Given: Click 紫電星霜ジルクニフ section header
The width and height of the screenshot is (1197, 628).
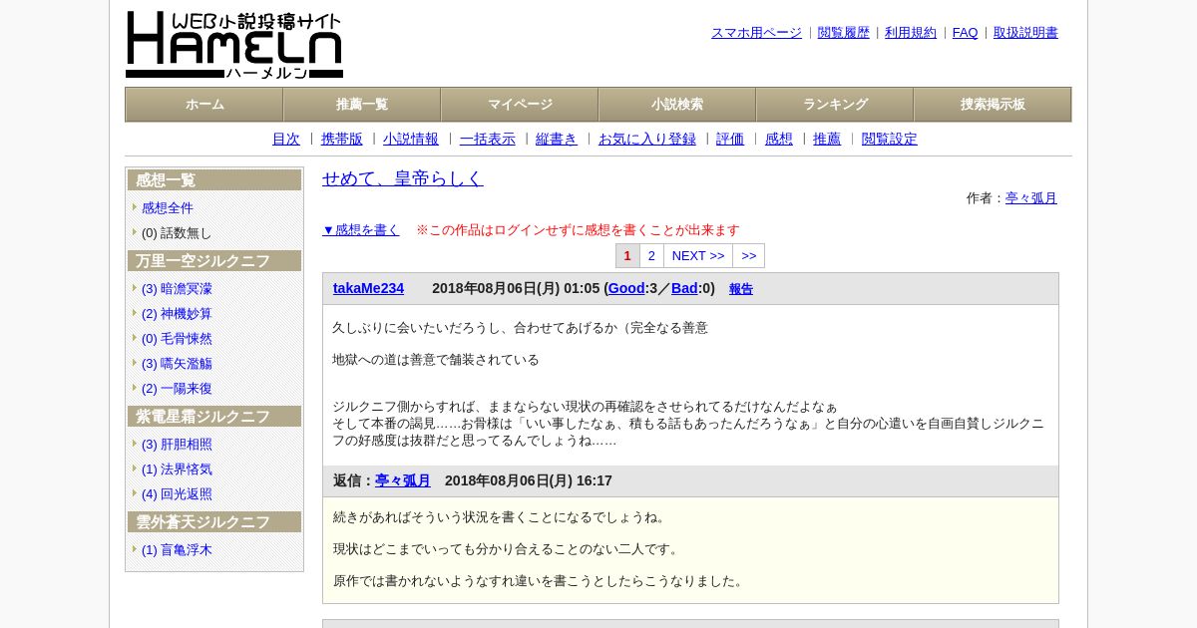Looking at the screenshot, I should [214, 417].
